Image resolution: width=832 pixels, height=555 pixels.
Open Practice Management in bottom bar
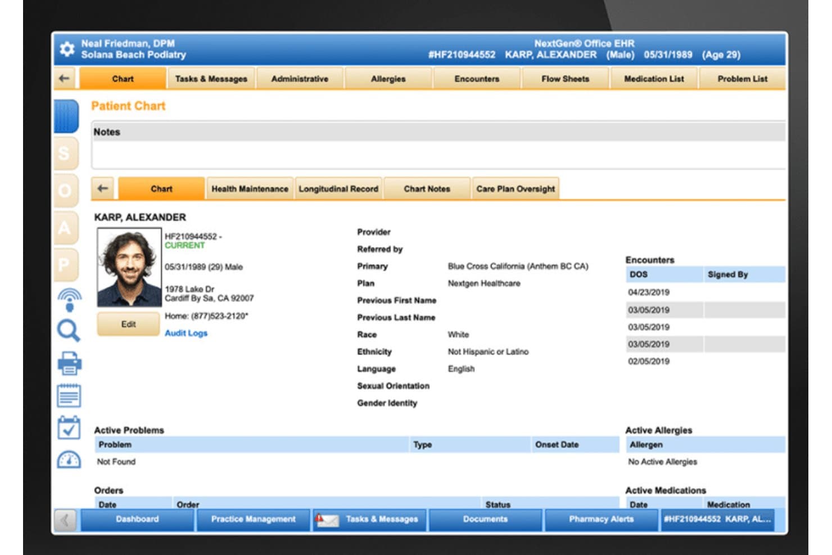pos(253,520)
